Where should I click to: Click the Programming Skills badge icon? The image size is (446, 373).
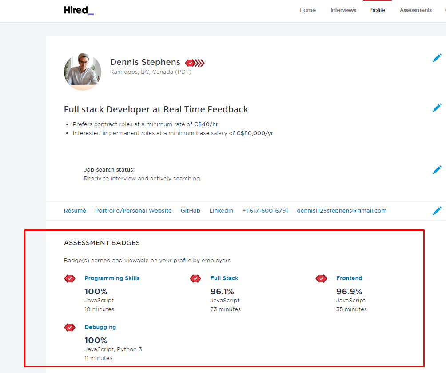tap(70, 279)
